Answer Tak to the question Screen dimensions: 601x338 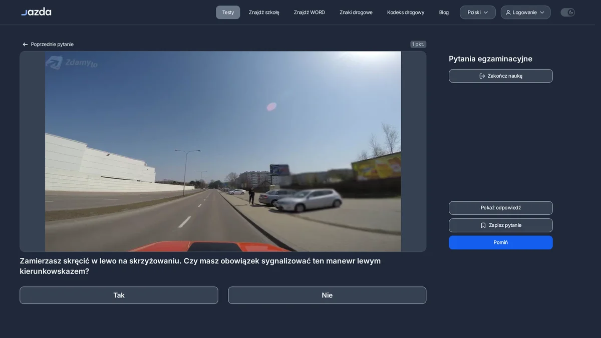(119, 295)
